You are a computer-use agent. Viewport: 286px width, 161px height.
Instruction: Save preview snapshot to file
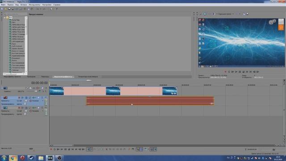click(x=248, y=14)
